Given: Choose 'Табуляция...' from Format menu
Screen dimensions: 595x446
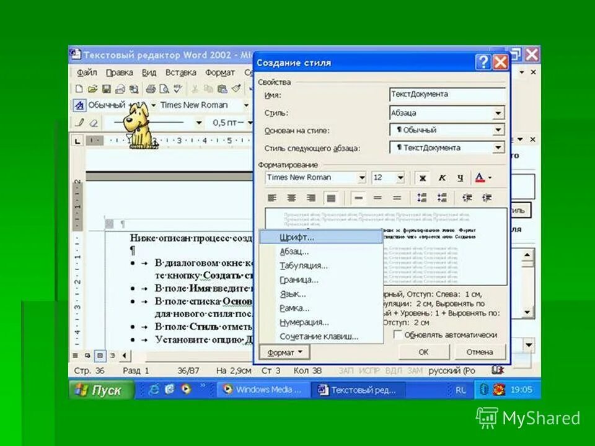Looking at the screenshot, I should [321, 266].
